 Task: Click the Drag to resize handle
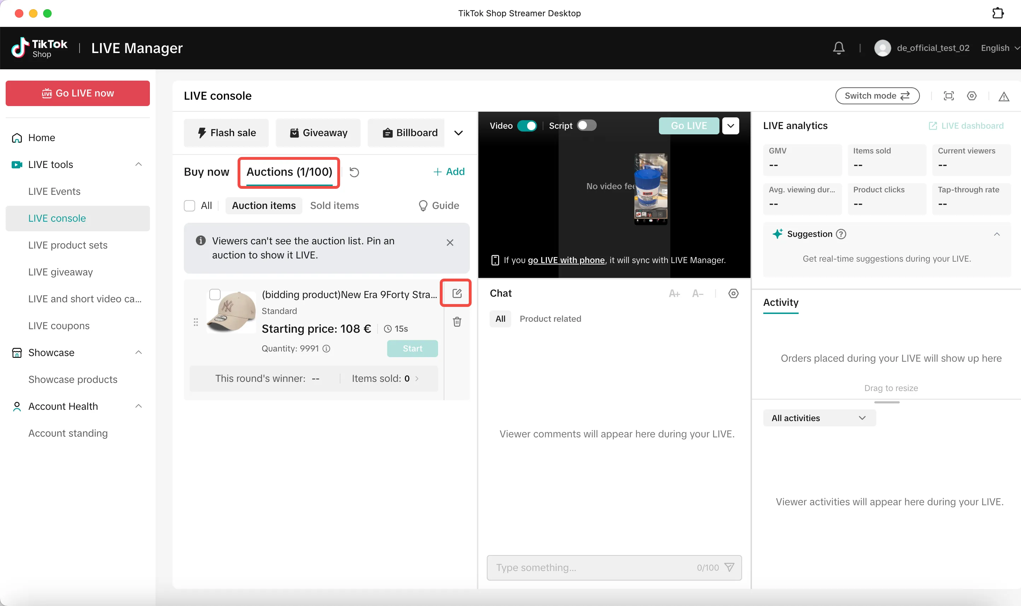click(886, 402)
